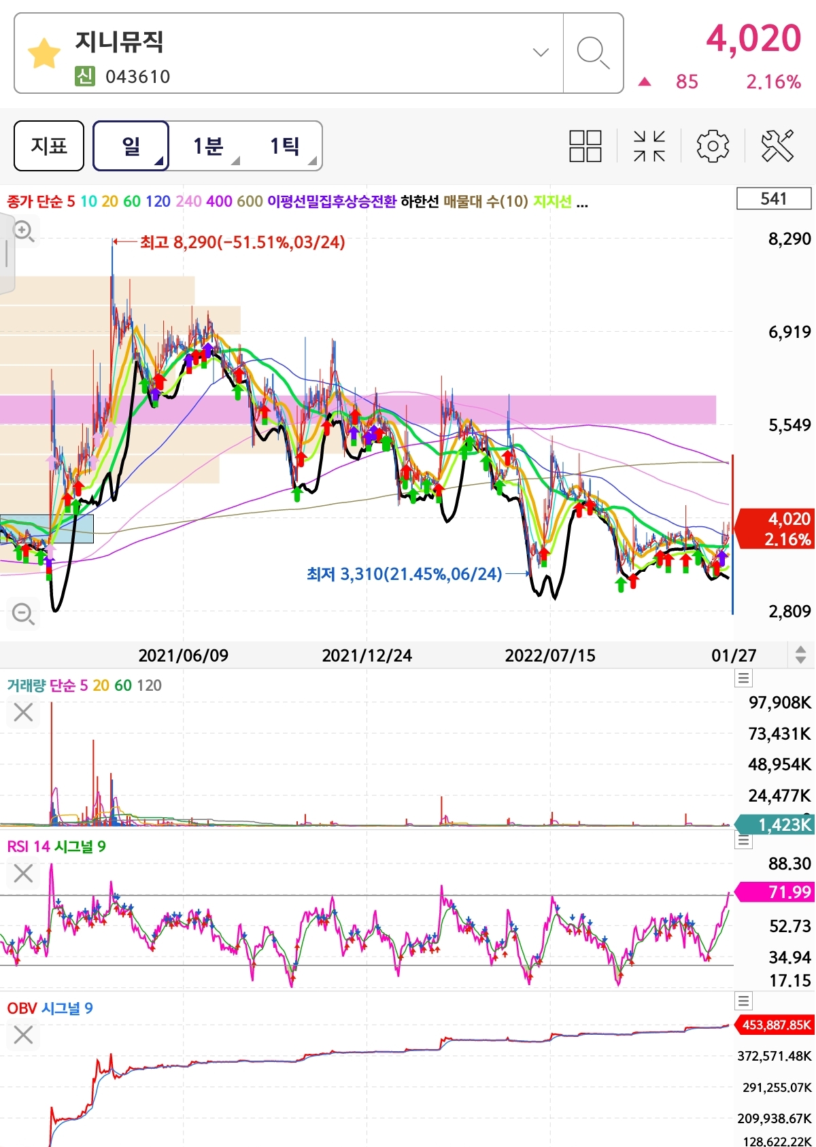Click the 지지선 legend label
816x1147 pixels.
552,202
